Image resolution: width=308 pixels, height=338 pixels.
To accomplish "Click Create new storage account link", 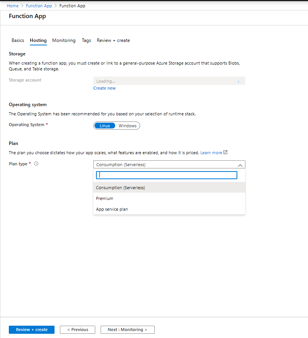I will [104, 88].
